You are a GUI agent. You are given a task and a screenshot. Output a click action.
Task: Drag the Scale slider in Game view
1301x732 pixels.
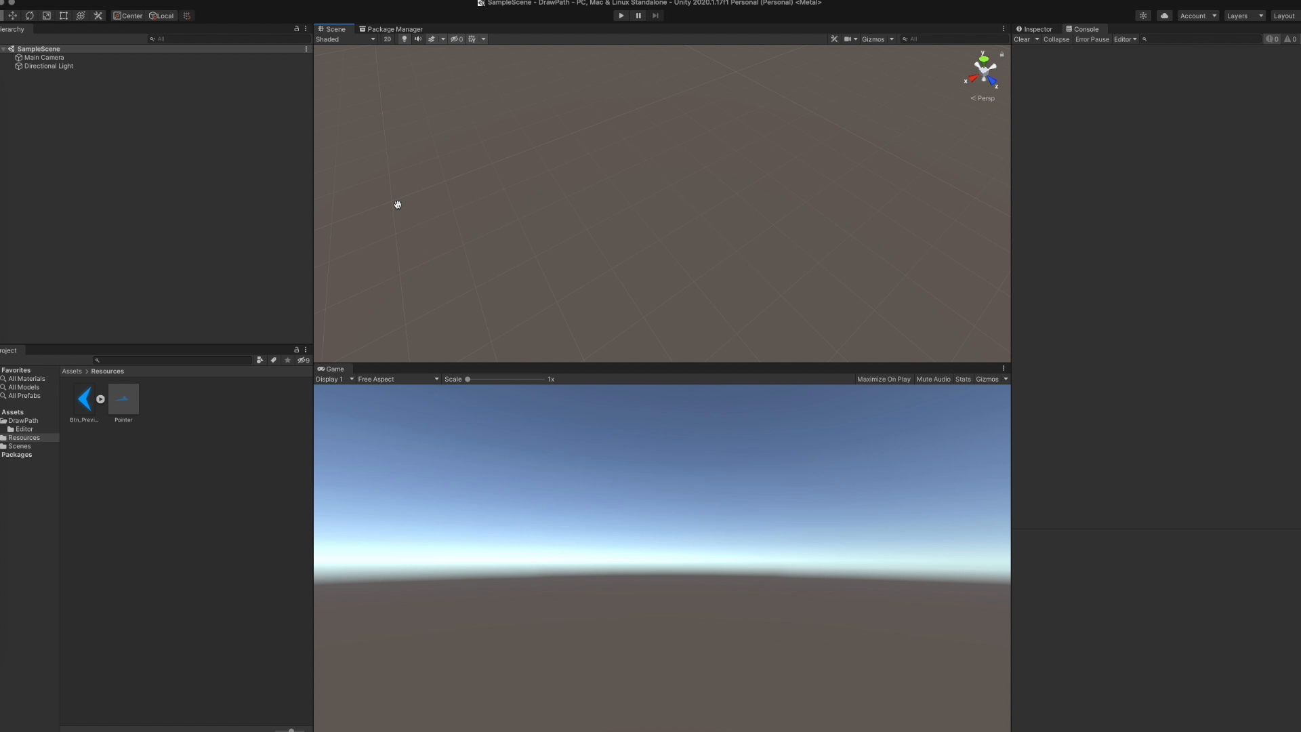(468, 379)
